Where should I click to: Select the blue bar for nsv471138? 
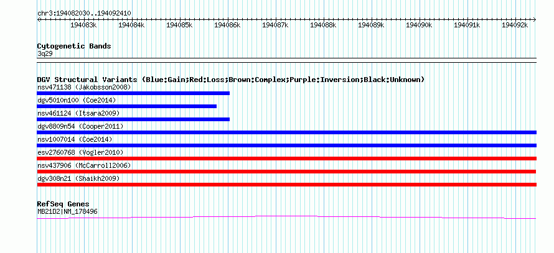tap(133, 93)
